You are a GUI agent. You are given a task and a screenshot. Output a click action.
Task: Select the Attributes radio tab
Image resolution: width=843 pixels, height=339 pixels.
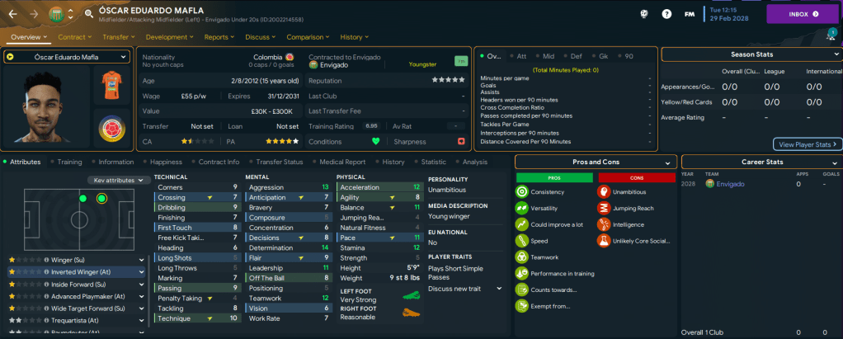click(x=23, y=162)
